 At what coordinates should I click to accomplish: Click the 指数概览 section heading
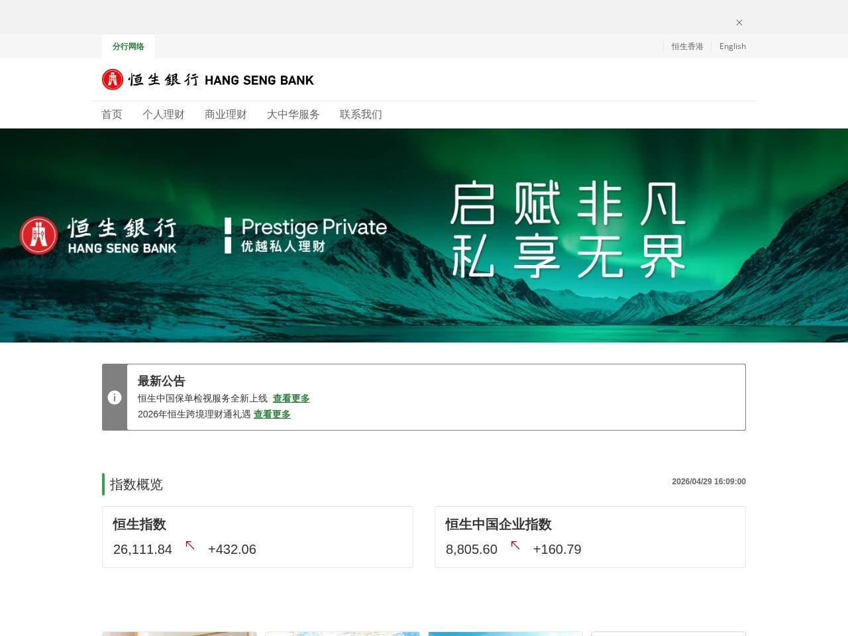coord(136,484)
